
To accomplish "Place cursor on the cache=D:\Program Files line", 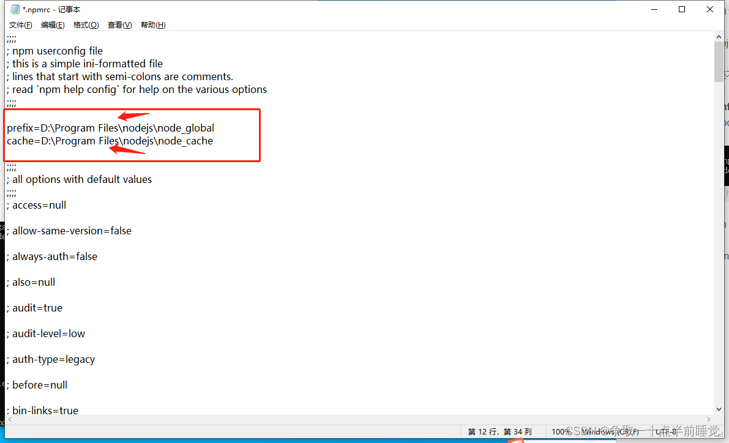I will [109, 141].
